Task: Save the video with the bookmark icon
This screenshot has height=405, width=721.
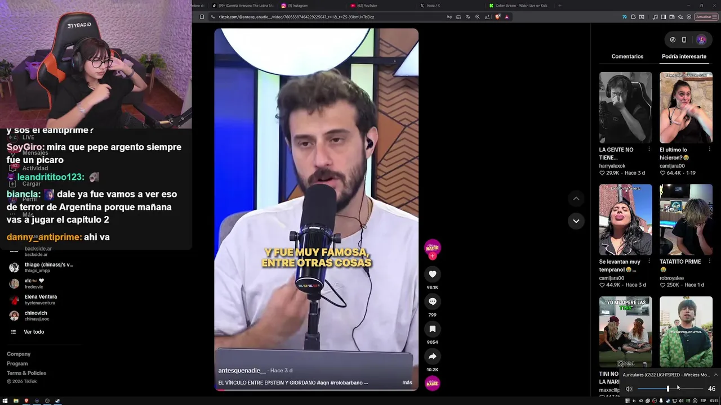Action: (432, 328)
